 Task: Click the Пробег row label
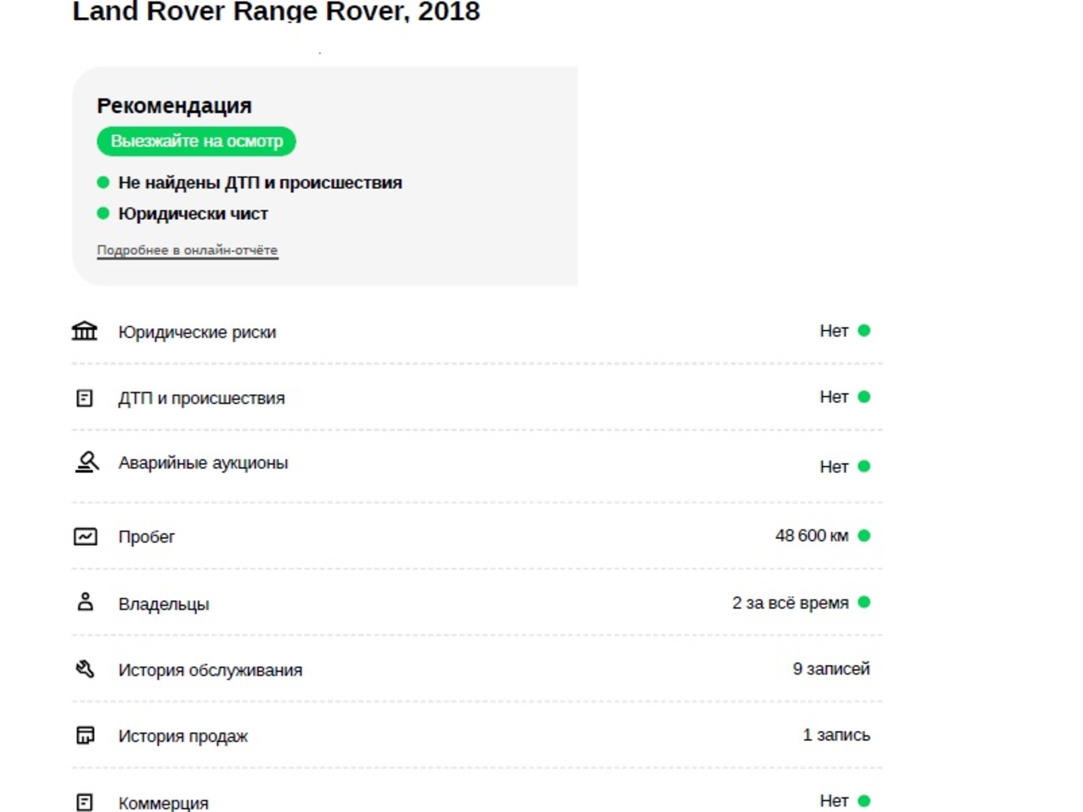tap(147, 537)
